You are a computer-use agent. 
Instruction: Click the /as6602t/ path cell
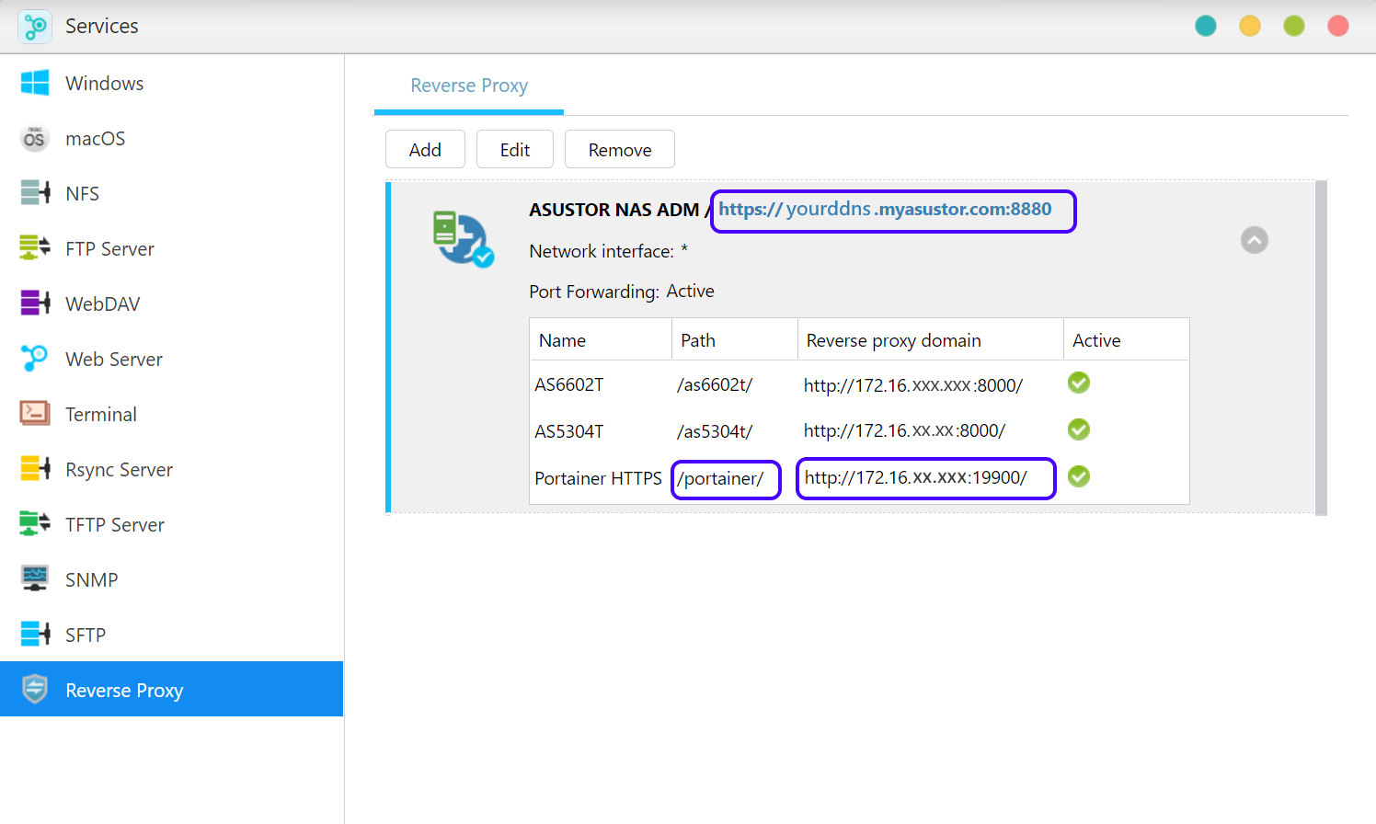[x=715, y=384]
